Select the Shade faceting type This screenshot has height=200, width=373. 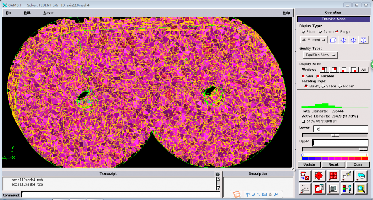coord(329,86)
